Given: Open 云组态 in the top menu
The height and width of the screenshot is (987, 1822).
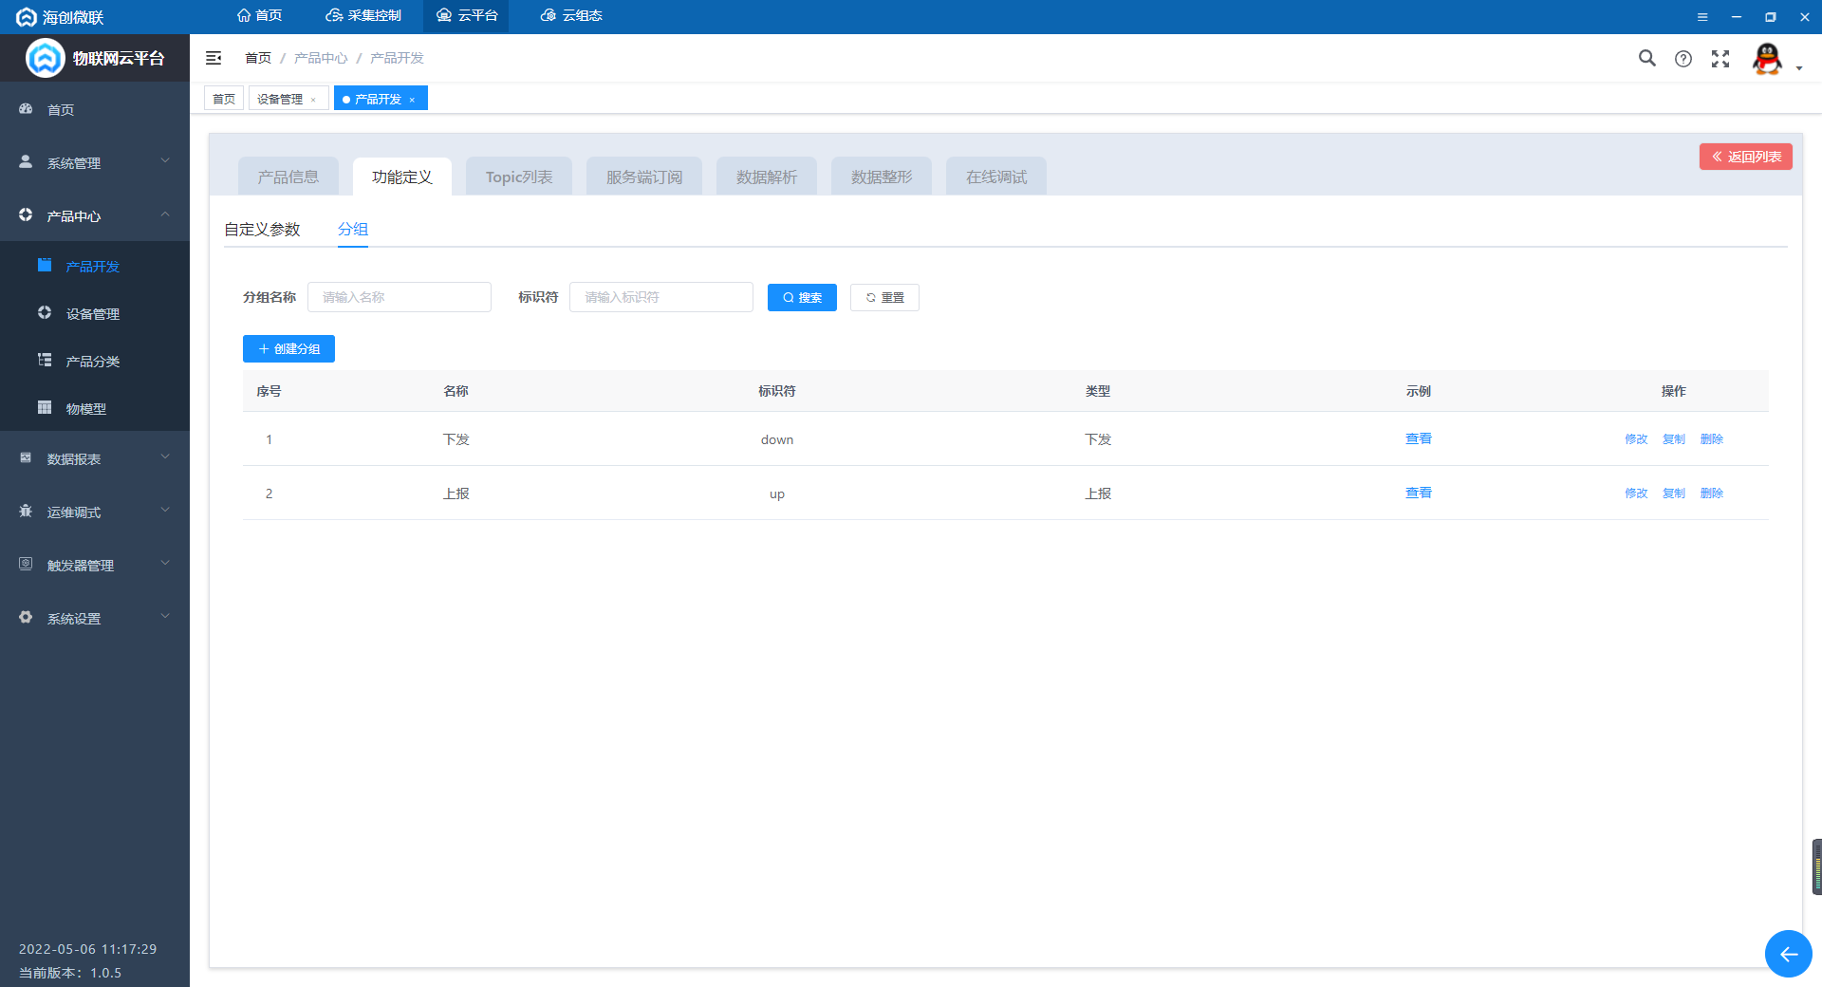Looking at the screenshot, I should [x=571, y=16].
